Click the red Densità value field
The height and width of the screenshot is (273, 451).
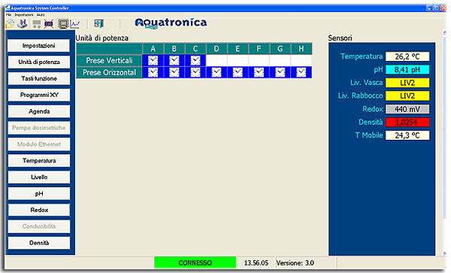click(x=407, y=123)
